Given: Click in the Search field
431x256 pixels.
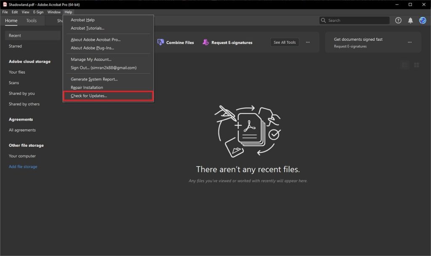Looking at the screenshot, I should point(354,20).
